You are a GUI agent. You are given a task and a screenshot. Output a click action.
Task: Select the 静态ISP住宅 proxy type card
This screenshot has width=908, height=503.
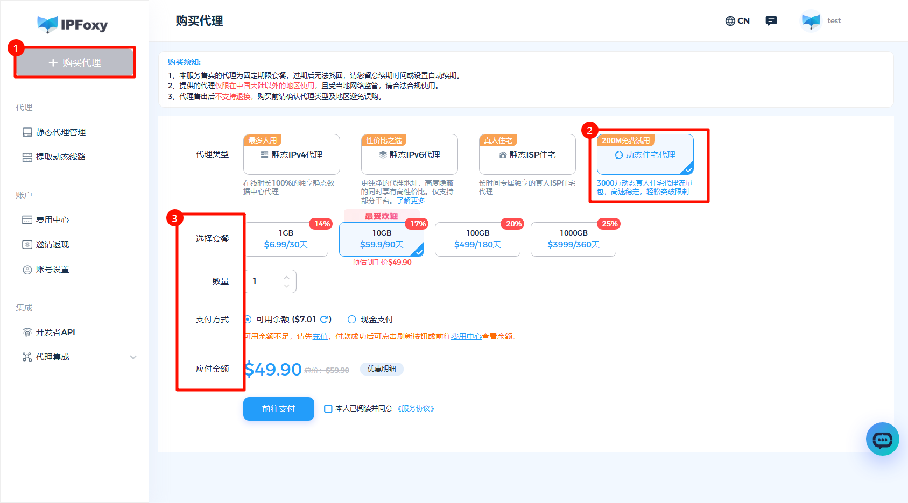[x=526, y=154]
